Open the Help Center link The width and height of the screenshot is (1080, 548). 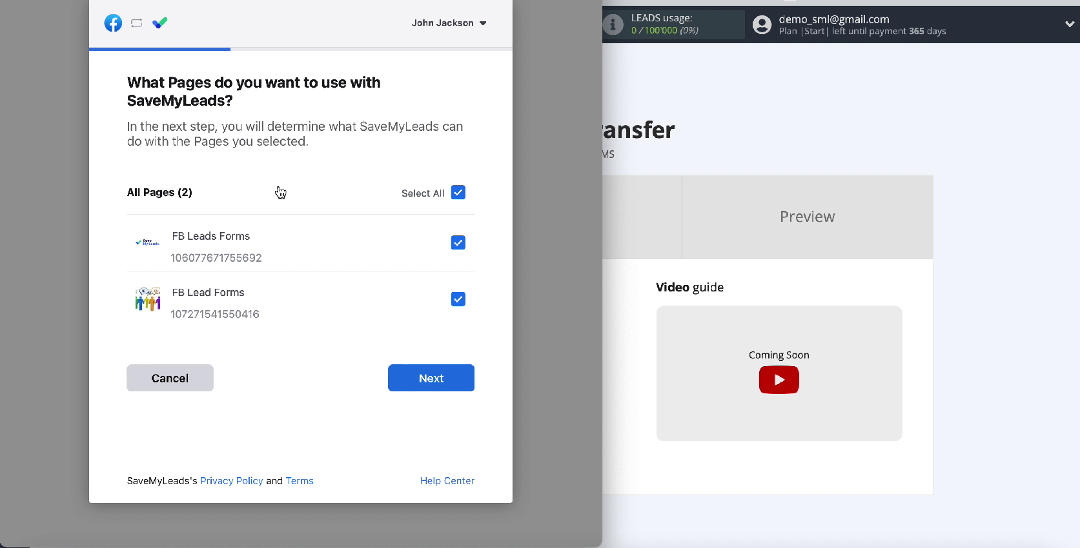point(447,481)
